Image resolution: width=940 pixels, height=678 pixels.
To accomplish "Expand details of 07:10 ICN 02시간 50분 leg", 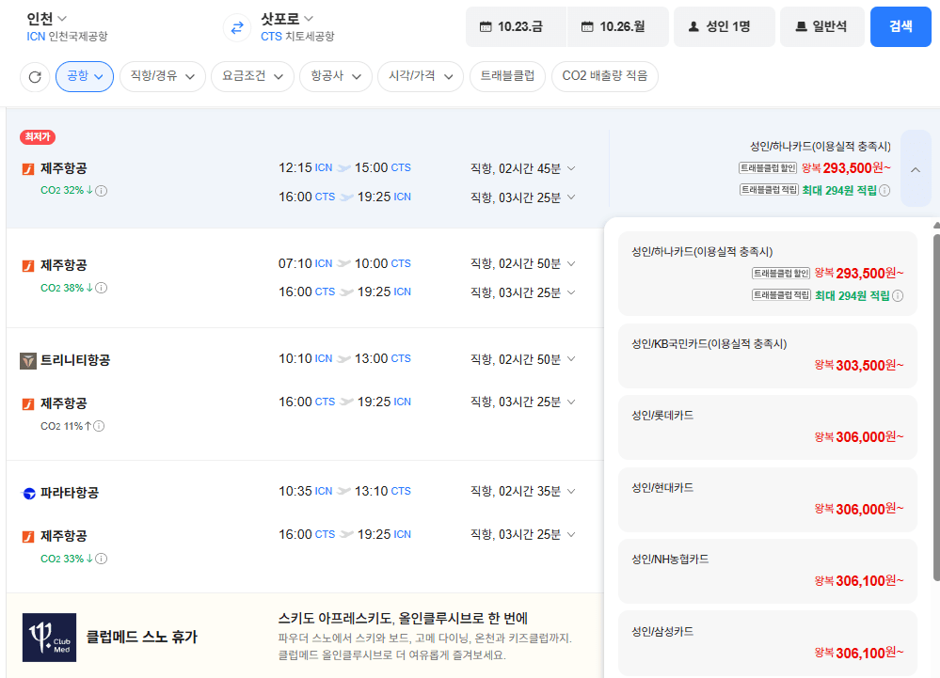I will coord(571,263).
